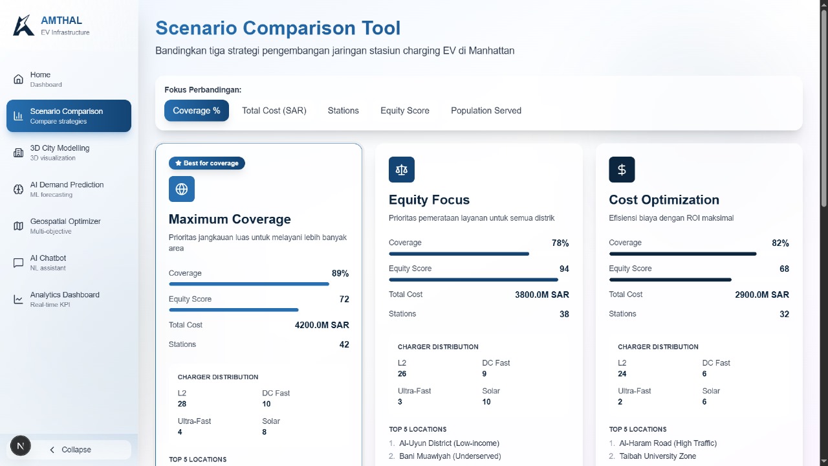
Task: Click the Equity Focus card title
Action: tap(429, 199)
